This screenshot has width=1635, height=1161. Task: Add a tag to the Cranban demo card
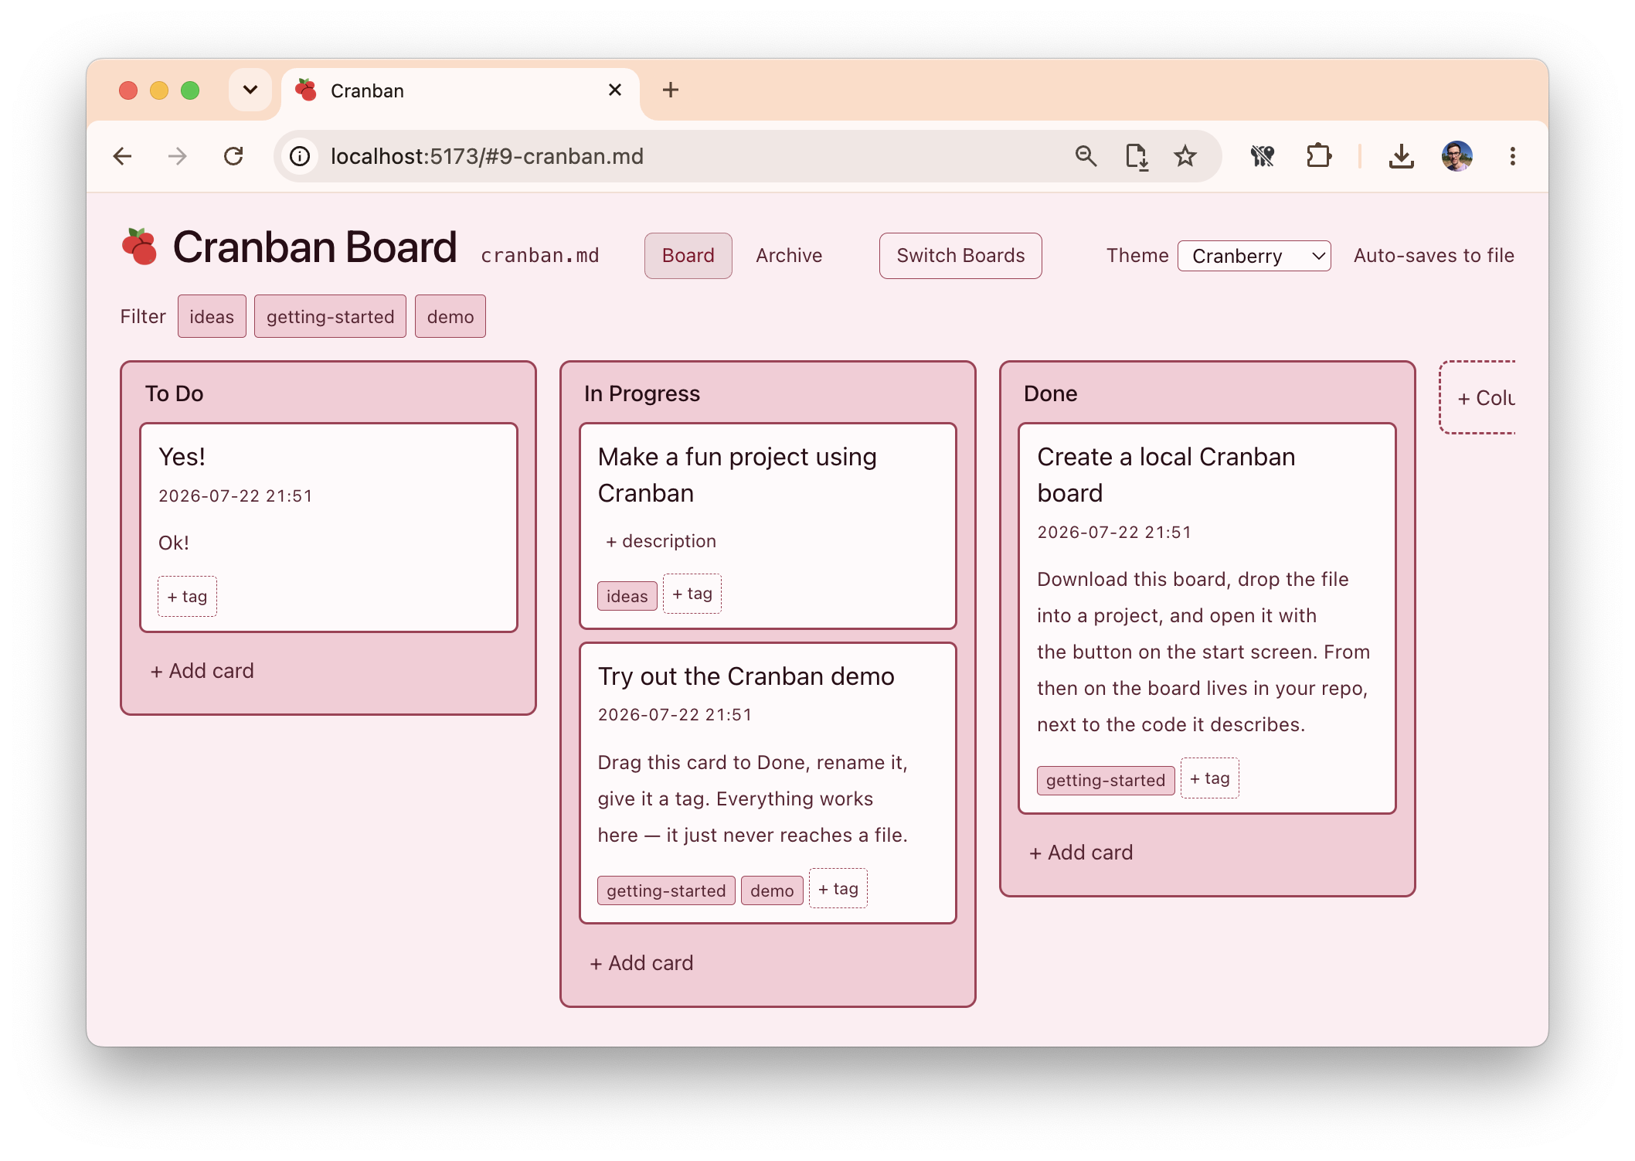point(838,889)
